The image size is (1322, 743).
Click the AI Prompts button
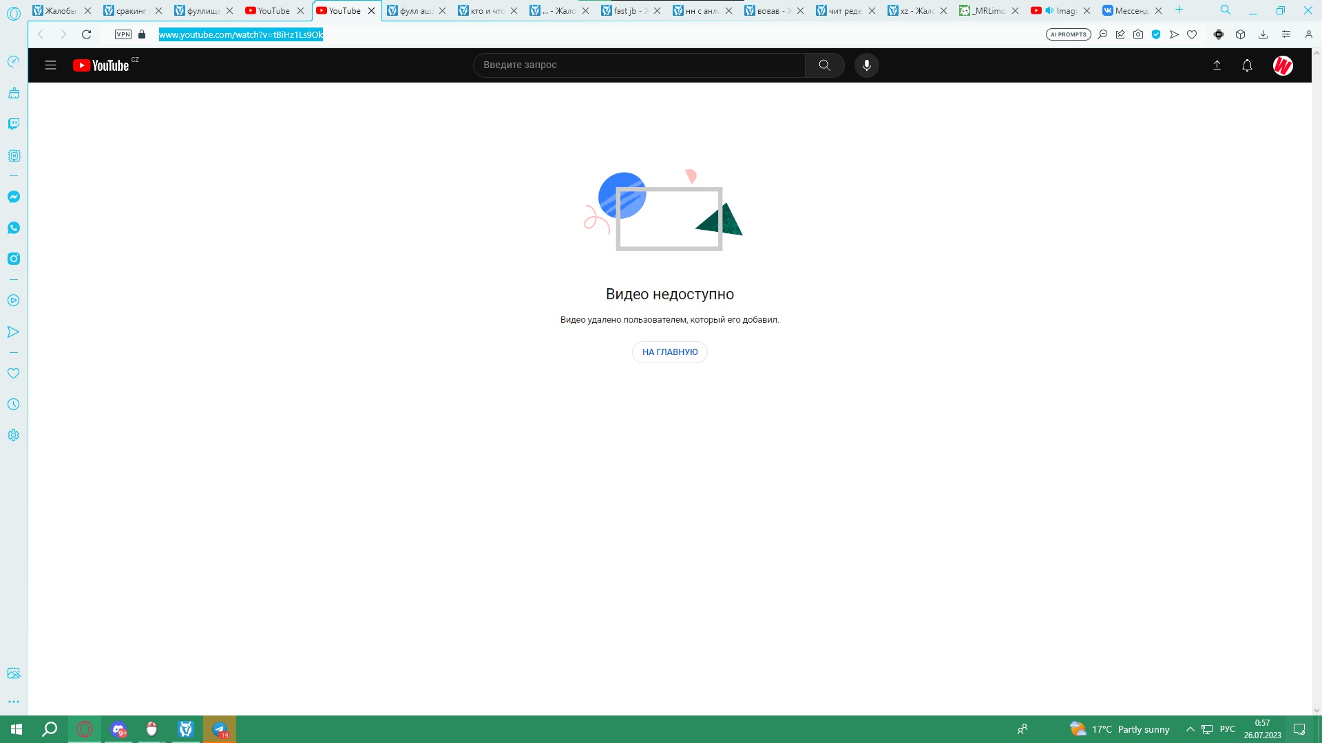(1068, 34)
